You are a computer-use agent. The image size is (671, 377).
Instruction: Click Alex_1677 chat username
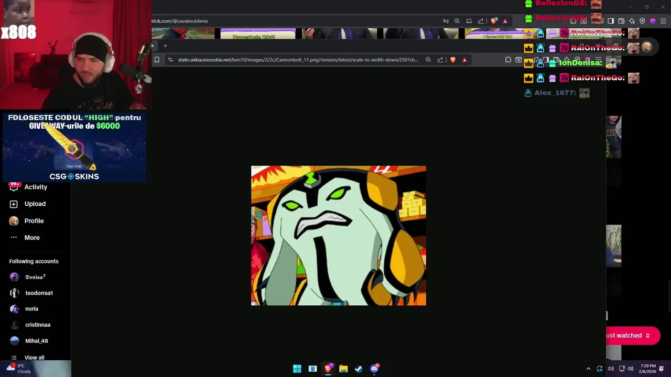click(x=555, y=93)
